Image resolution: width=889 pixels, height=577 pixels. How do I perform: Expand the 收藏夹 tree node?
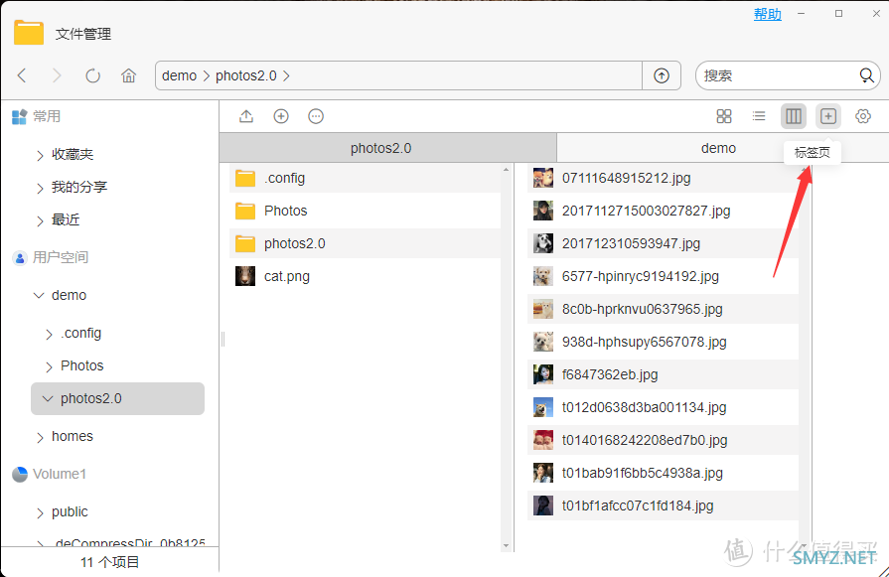[40, 155]
